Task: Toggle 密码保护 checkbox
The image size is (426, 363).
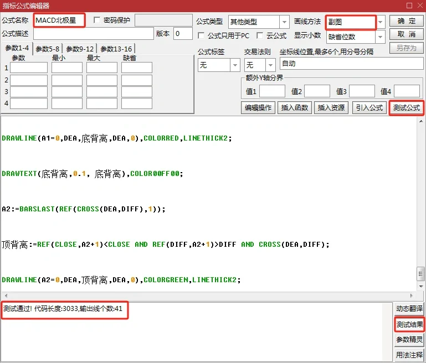Action: (x=97, y=20)
